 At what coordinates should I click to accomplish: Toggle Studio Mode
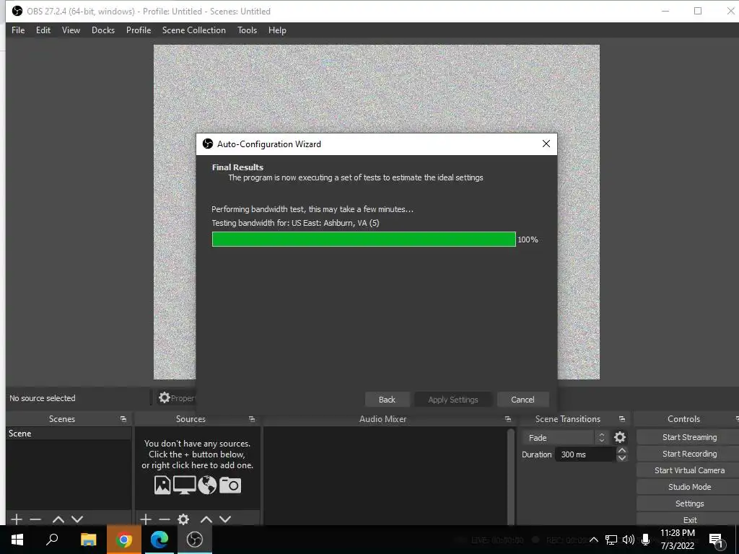click(x=689, y=487)
